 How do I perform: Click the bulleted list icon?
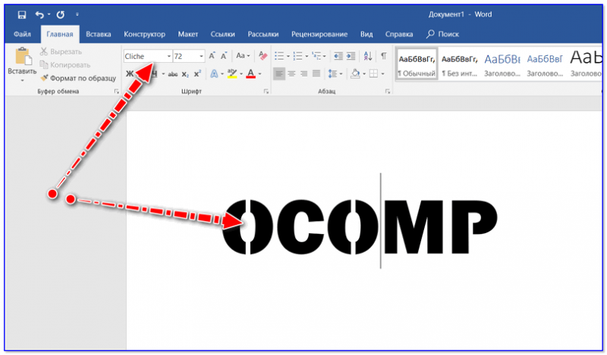(279, 56)
